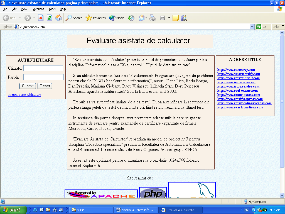This screenshot has width=285, height=214.
Task: Focus the Utilizator input field
Action: pos(43,68)
